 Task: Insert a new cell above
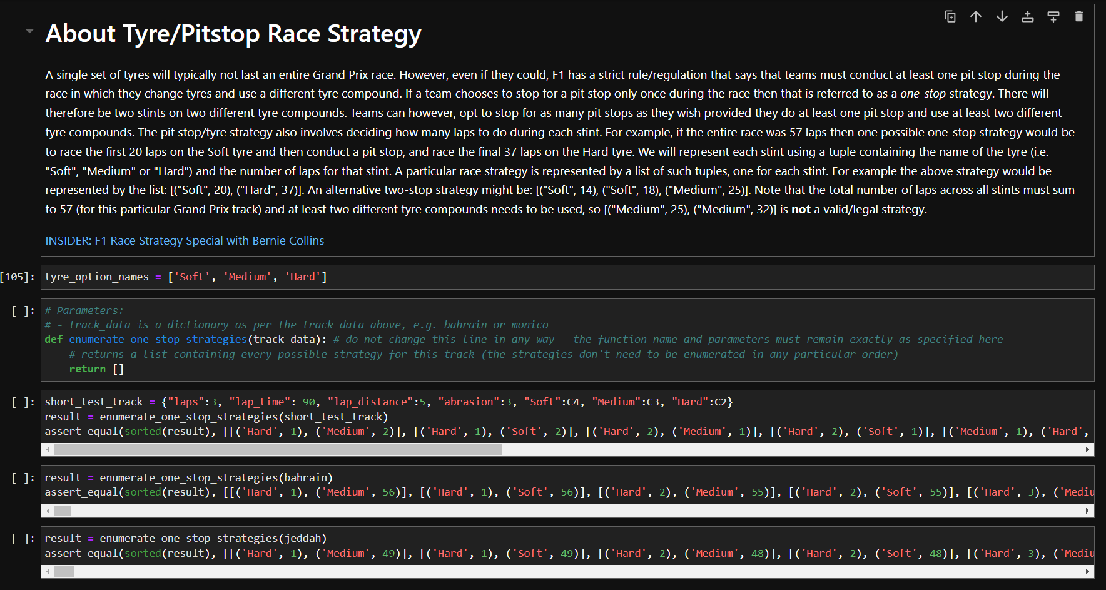pos(1027,17)
